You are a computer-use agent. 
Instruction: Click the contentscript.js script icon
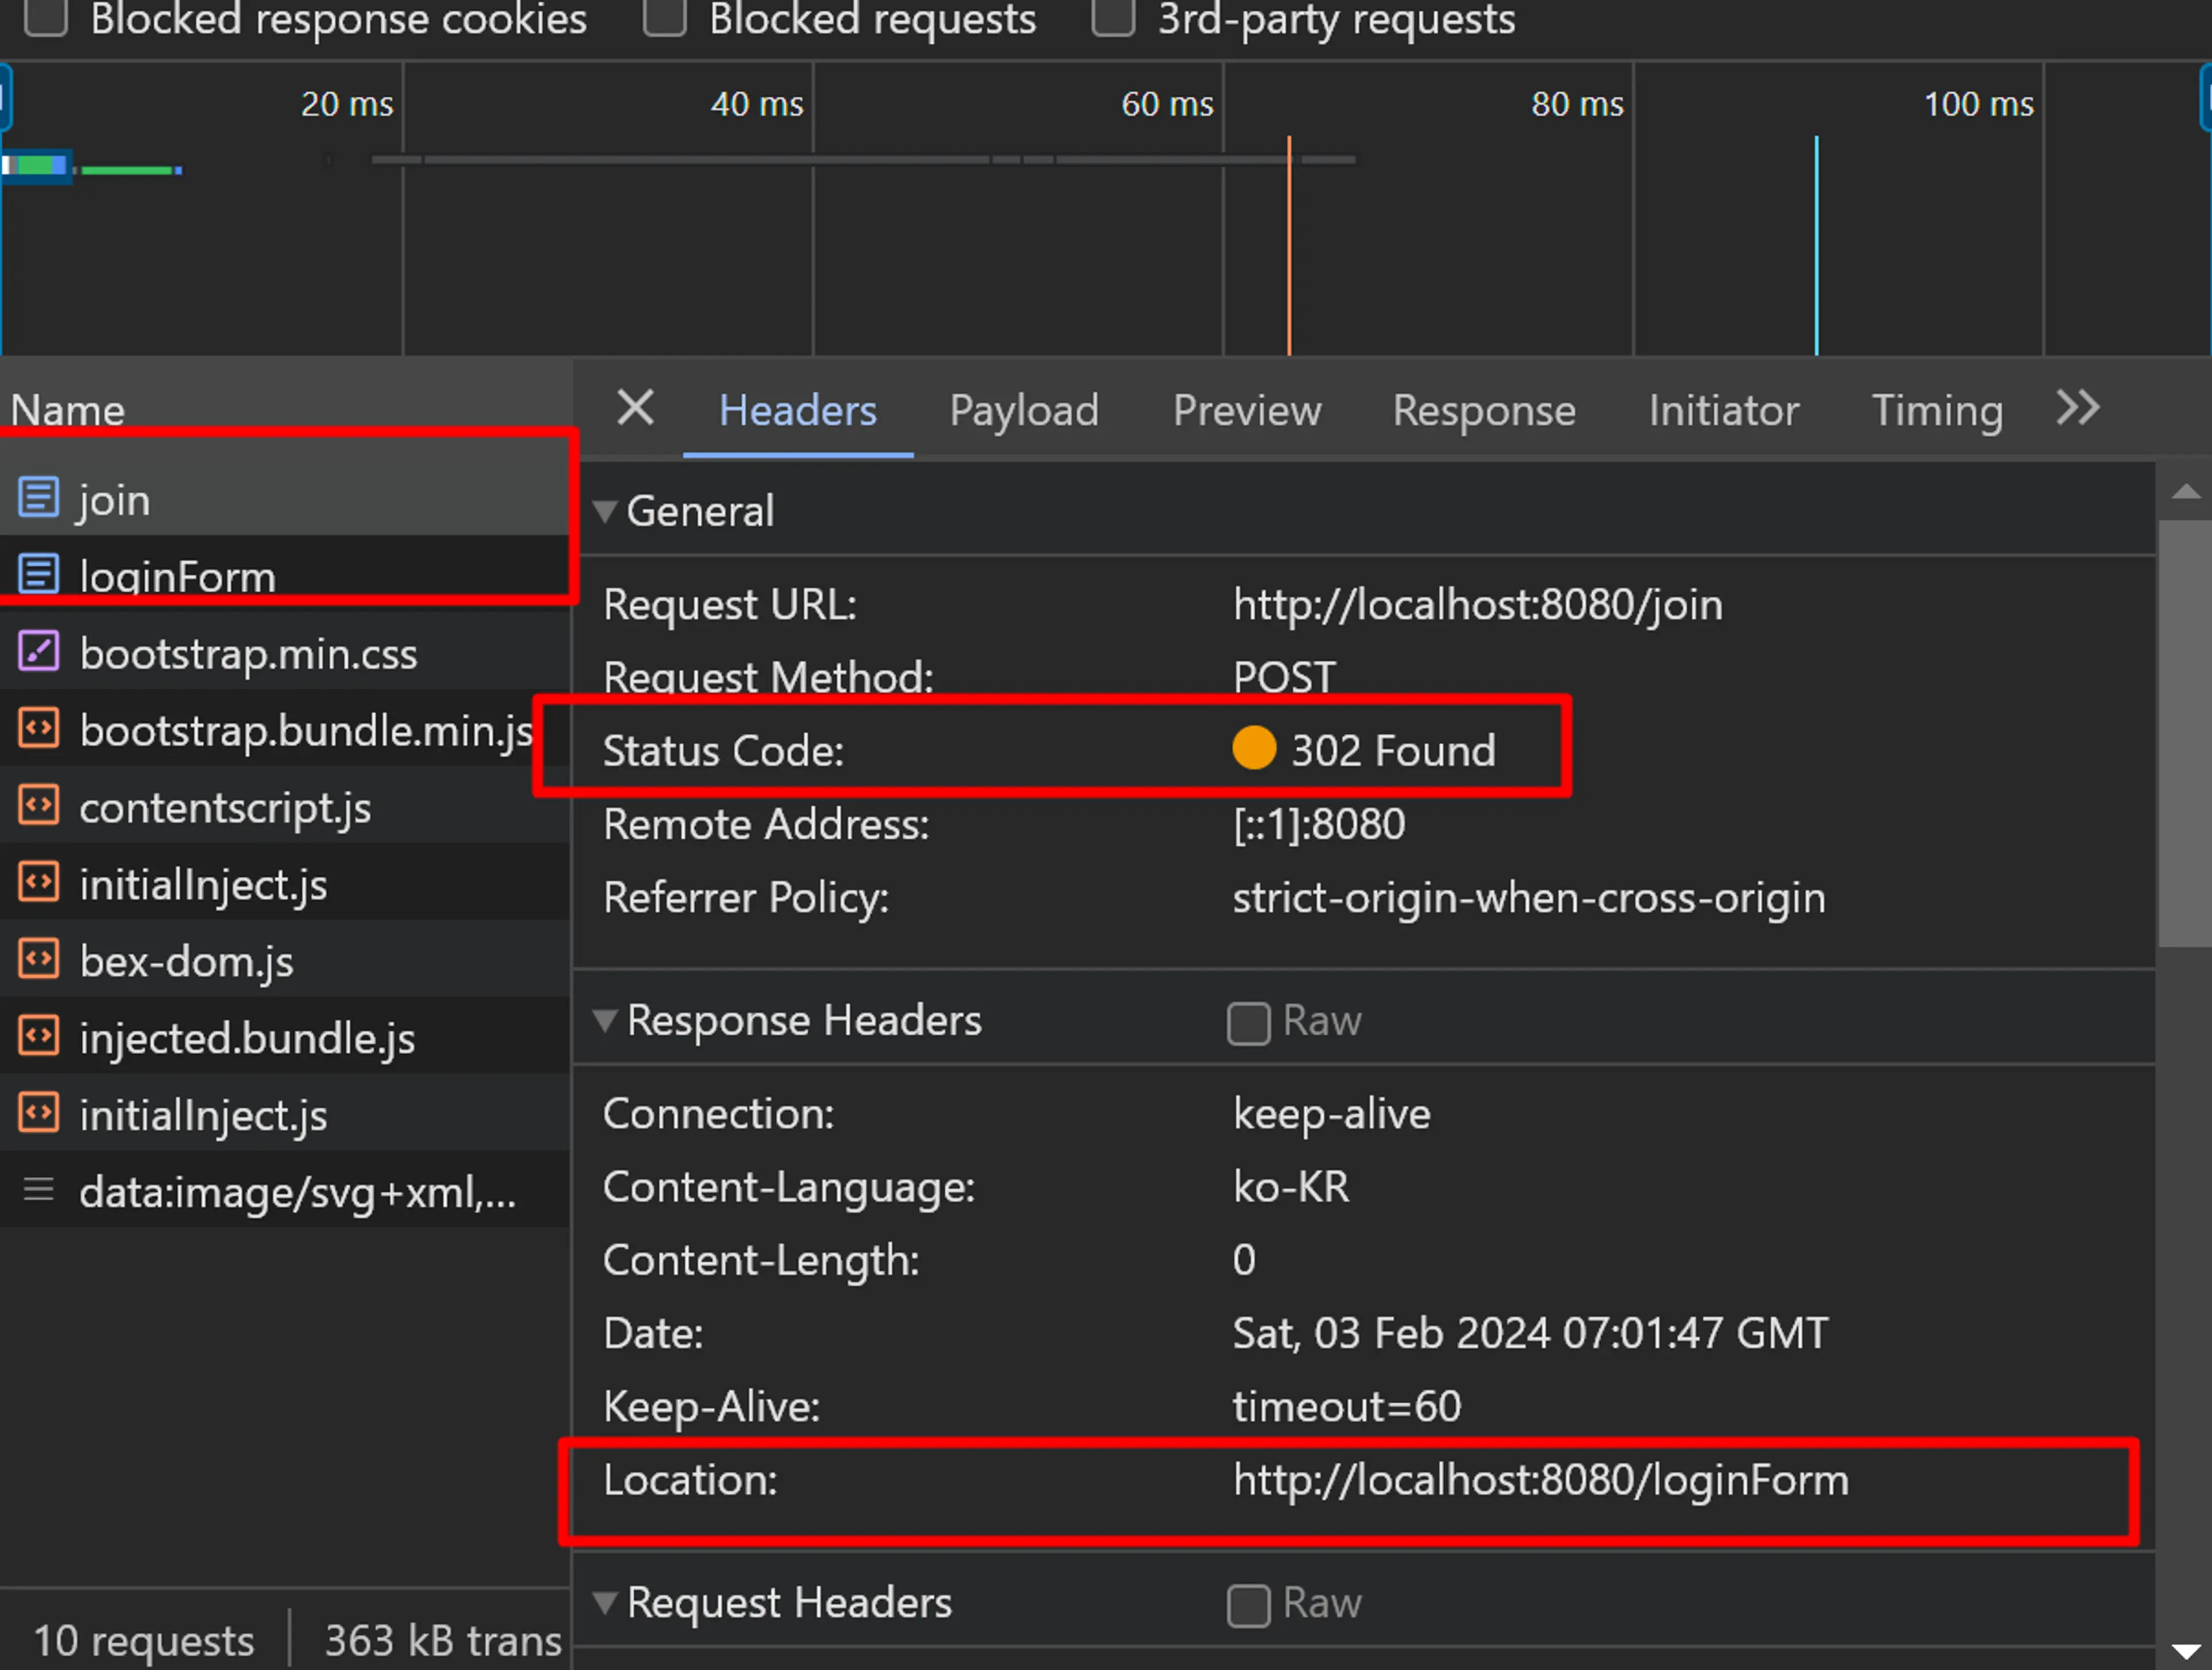pos(39,805)
